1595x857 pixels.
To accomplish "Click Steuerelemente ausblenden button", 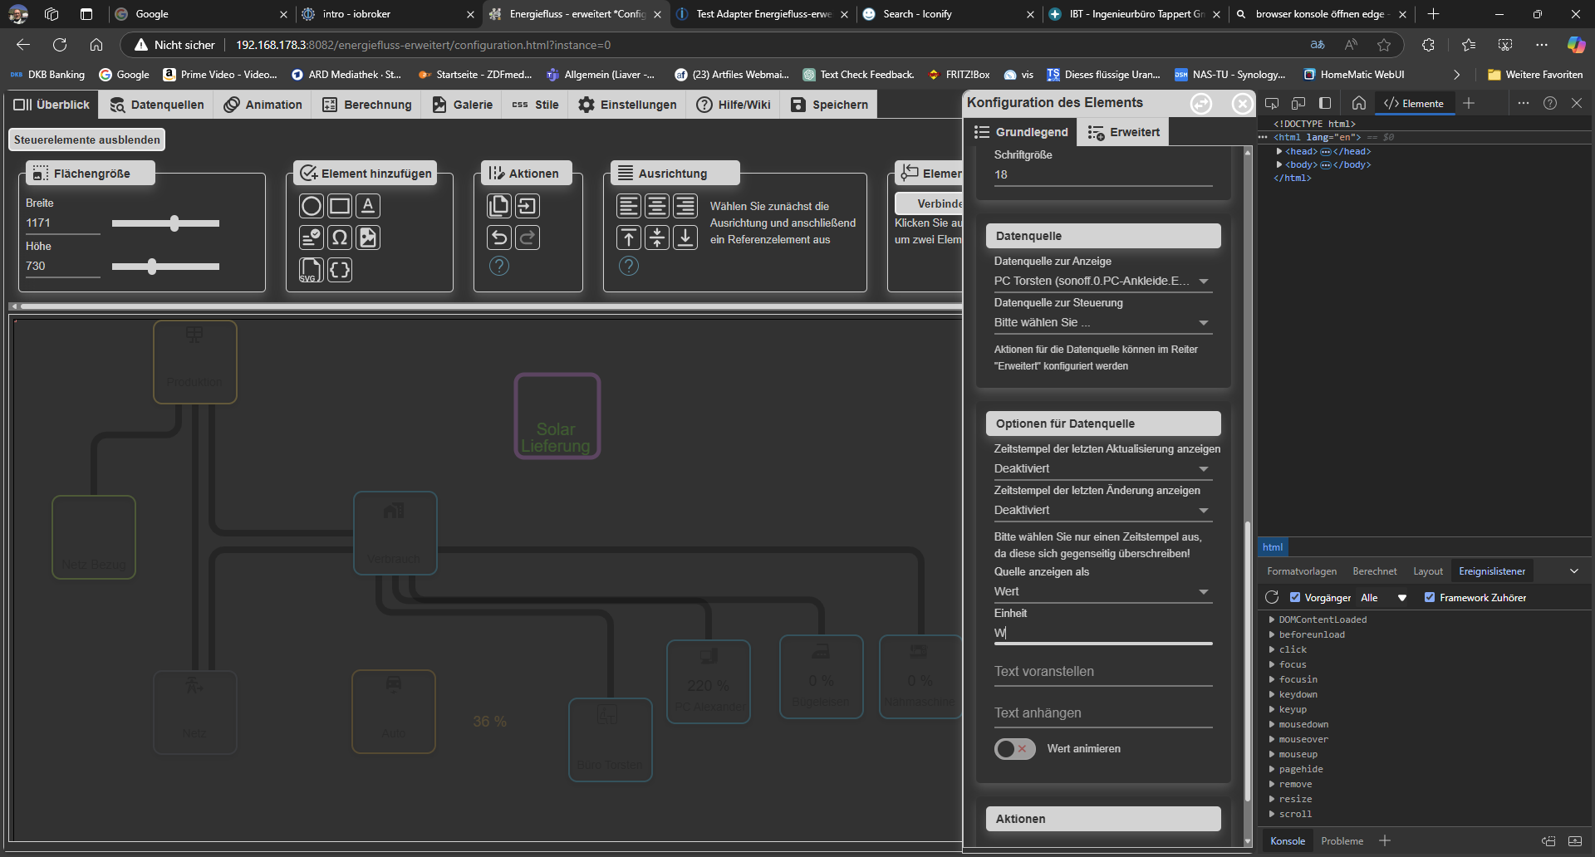I will click(86, 140).
